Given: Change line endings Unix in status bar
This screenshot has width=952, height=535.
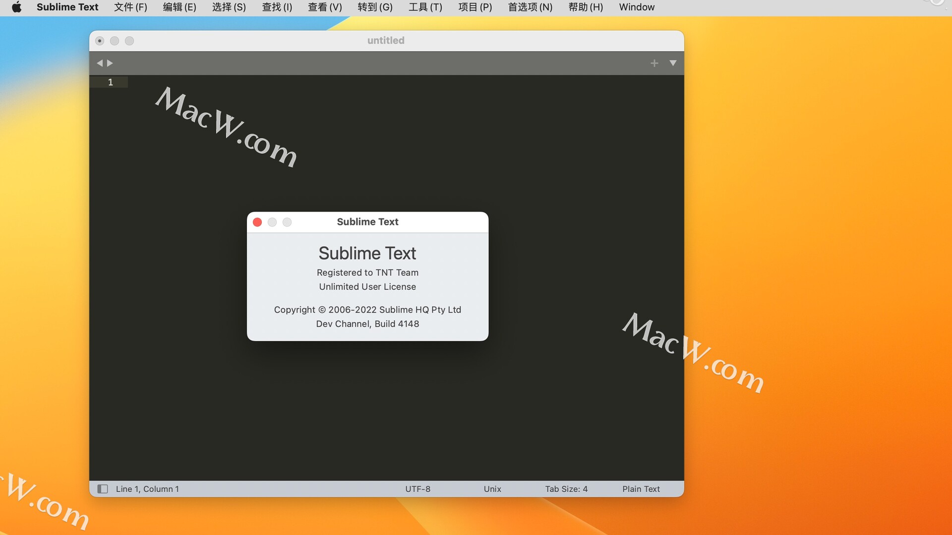Looking at the screenshot, I should [492, 489].
